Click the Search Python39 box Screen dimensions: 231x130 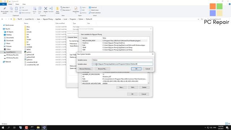(x=218, y=19)
